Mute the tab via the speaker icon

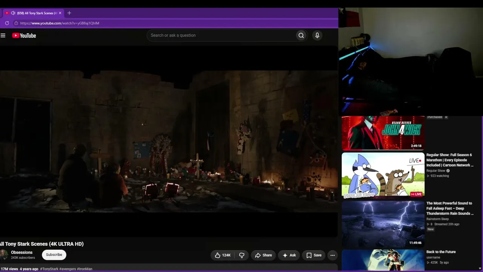13,13
